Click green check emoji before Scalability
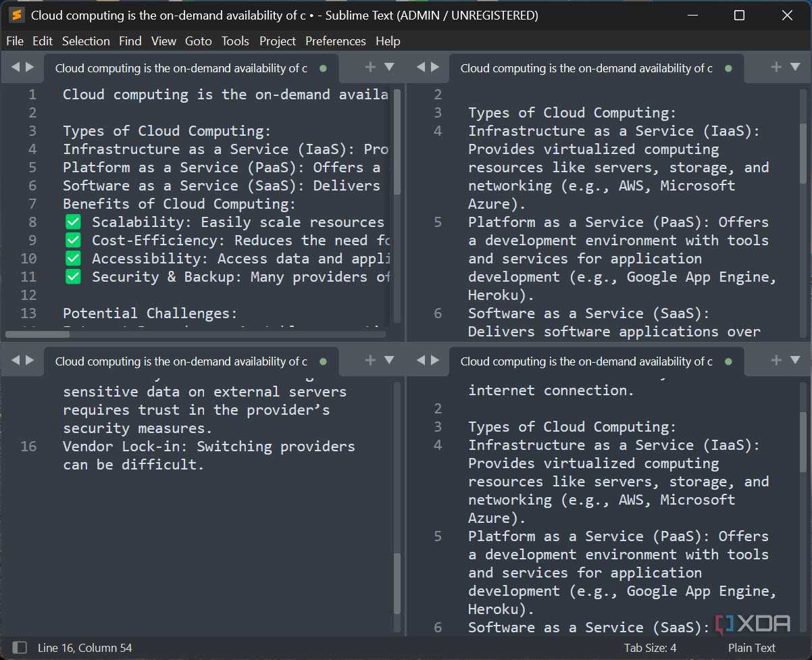812x660 pixels. pos(73,222)
